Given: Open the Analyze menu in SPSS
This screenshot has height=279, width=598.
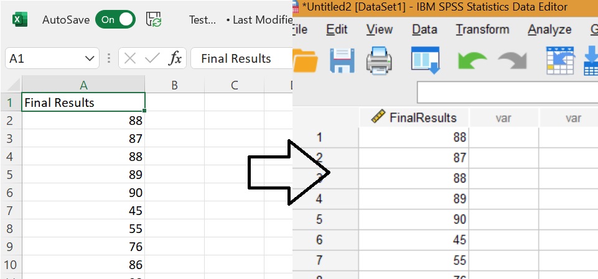Looking at the screenshot, I should click(549, 29).
